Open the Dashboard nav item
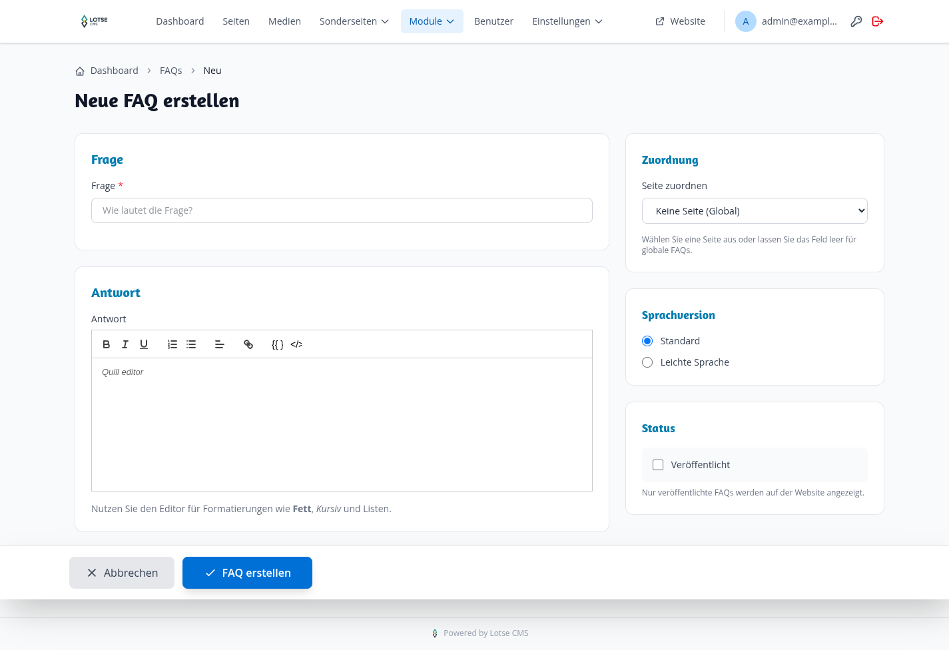Image resolution: width=949 pixels, height=650 pixels. [x=180, y=21]
